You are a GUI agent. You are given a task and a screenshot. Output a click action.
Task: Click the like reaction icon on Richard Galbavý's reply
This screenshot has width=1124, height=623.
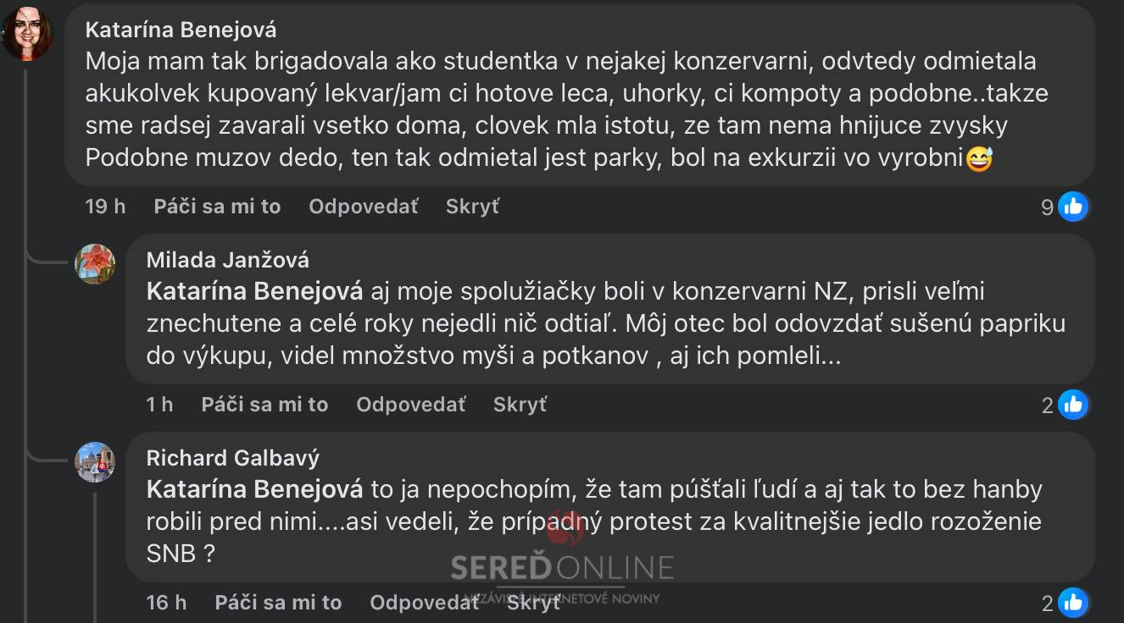pos(1073,603)
